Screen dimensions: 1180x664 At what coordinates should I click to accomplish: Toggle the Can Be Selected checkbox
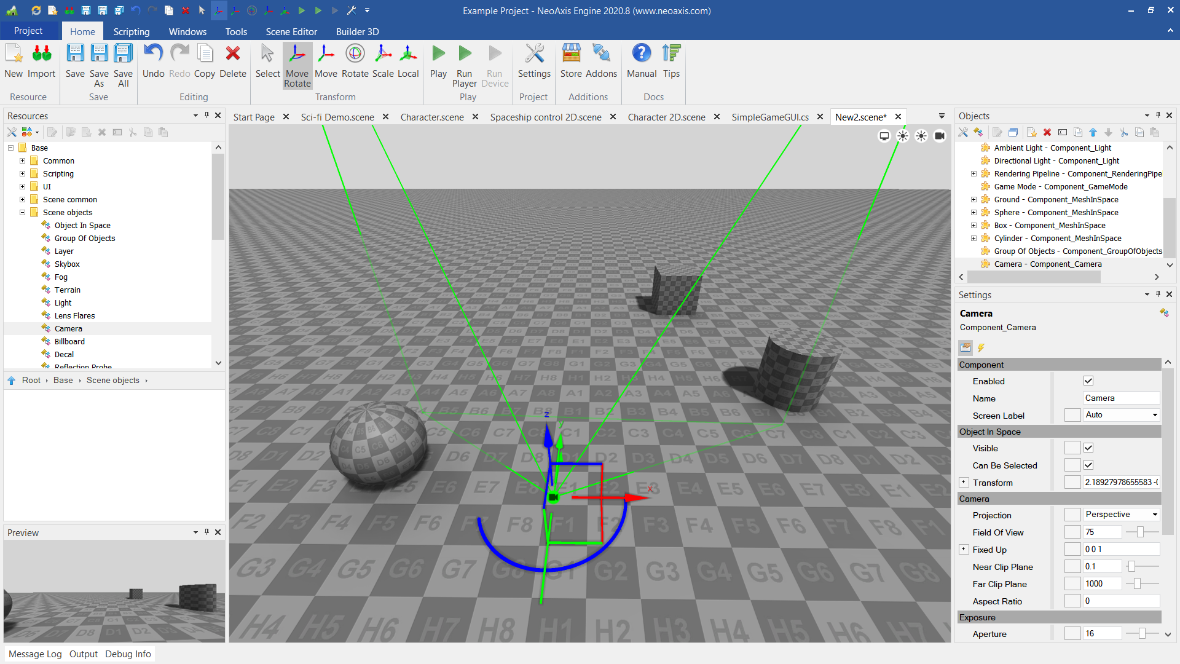pos(1088,465)
